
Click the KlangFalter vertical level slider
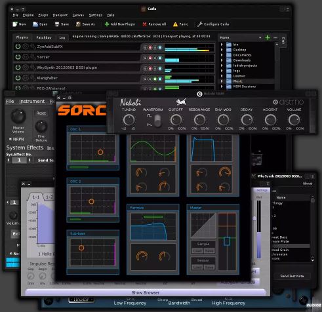(x=254, y=218)
